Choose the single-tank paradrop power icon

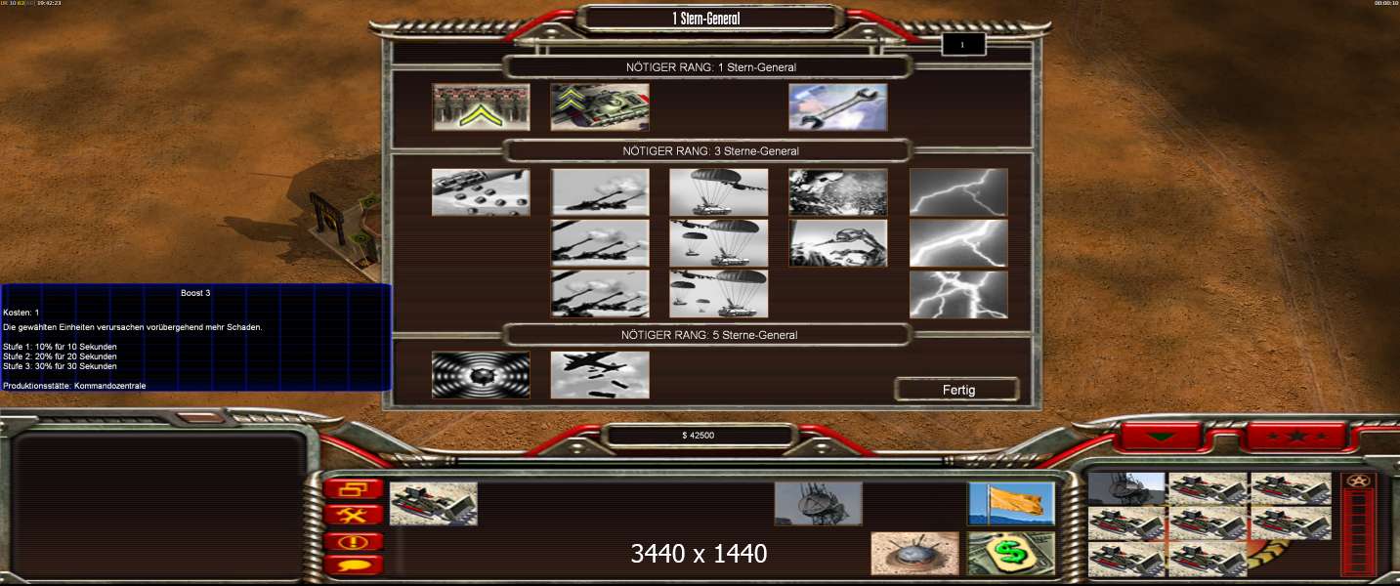719,192
